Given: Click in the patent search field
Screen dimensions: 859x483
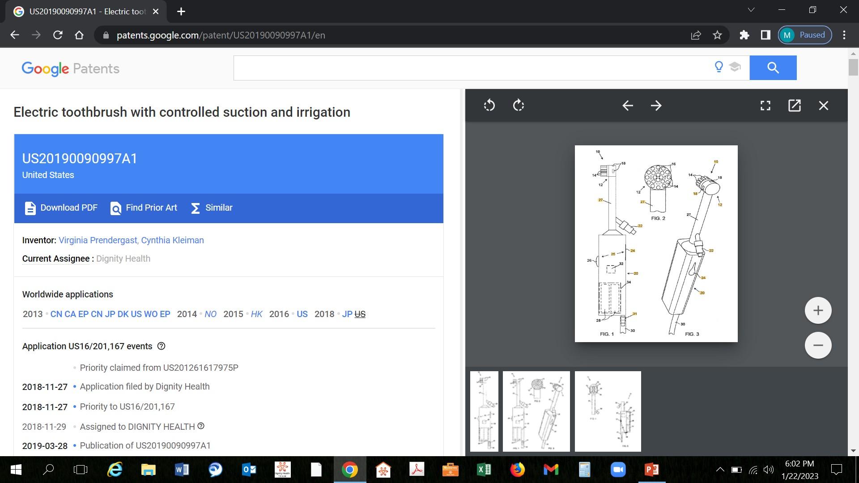Looking at the screenshot, I should tap(470, 68).
